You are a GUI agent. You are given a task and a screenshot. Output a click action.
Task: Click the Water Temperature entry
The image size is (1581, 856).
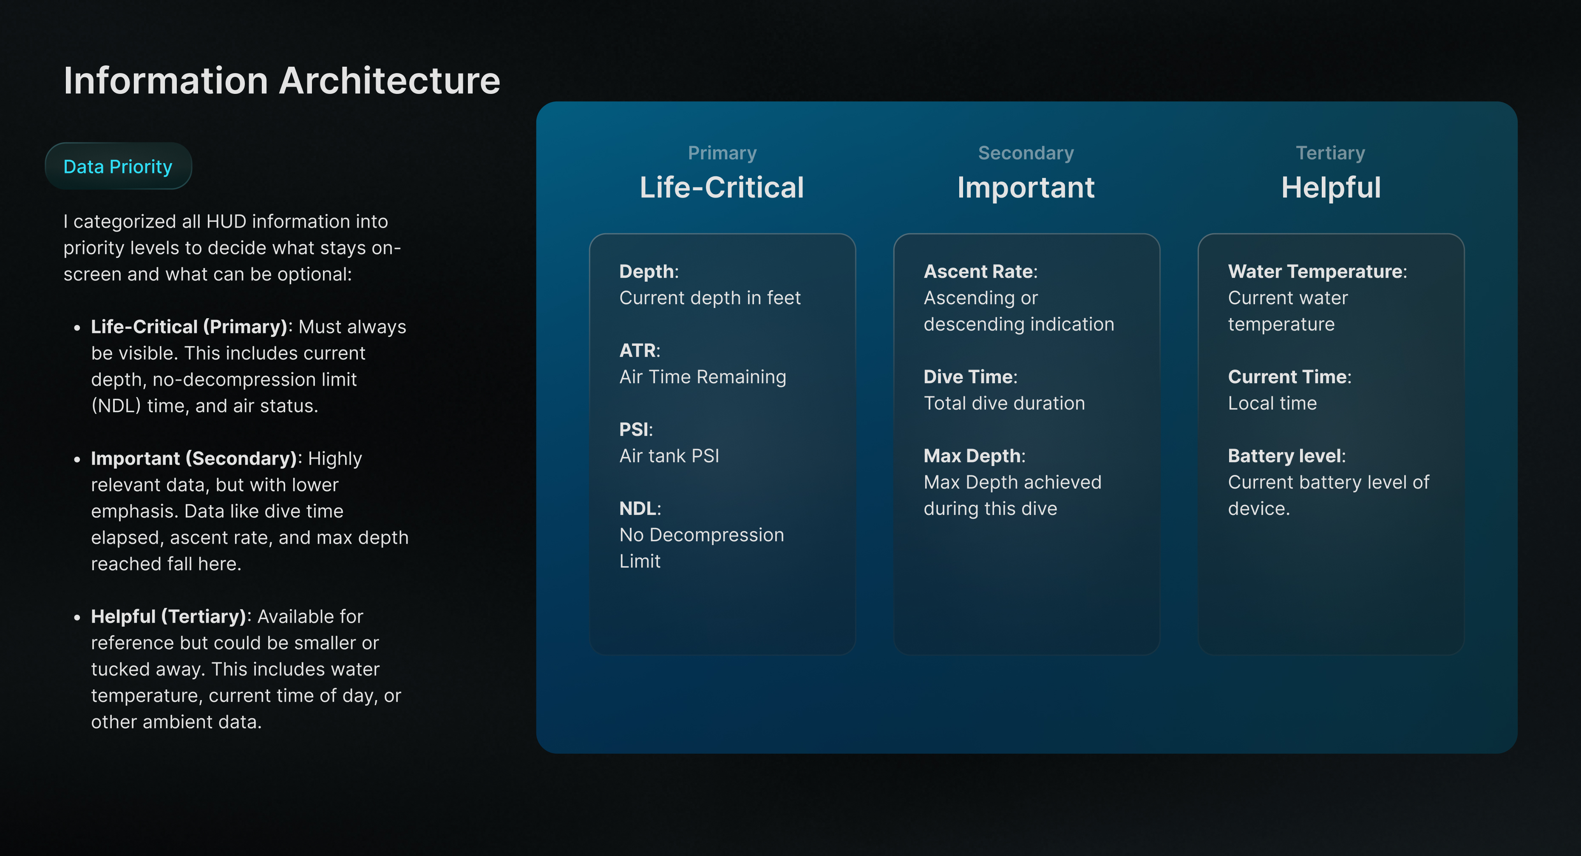pos(1317,298)
